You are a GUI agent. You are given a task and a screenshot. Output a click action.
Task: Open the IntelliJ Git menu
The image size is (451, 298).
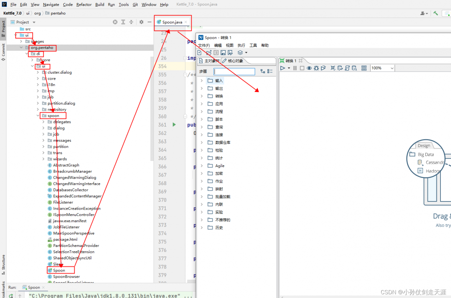pyautogui.click(x=135, y=5)
